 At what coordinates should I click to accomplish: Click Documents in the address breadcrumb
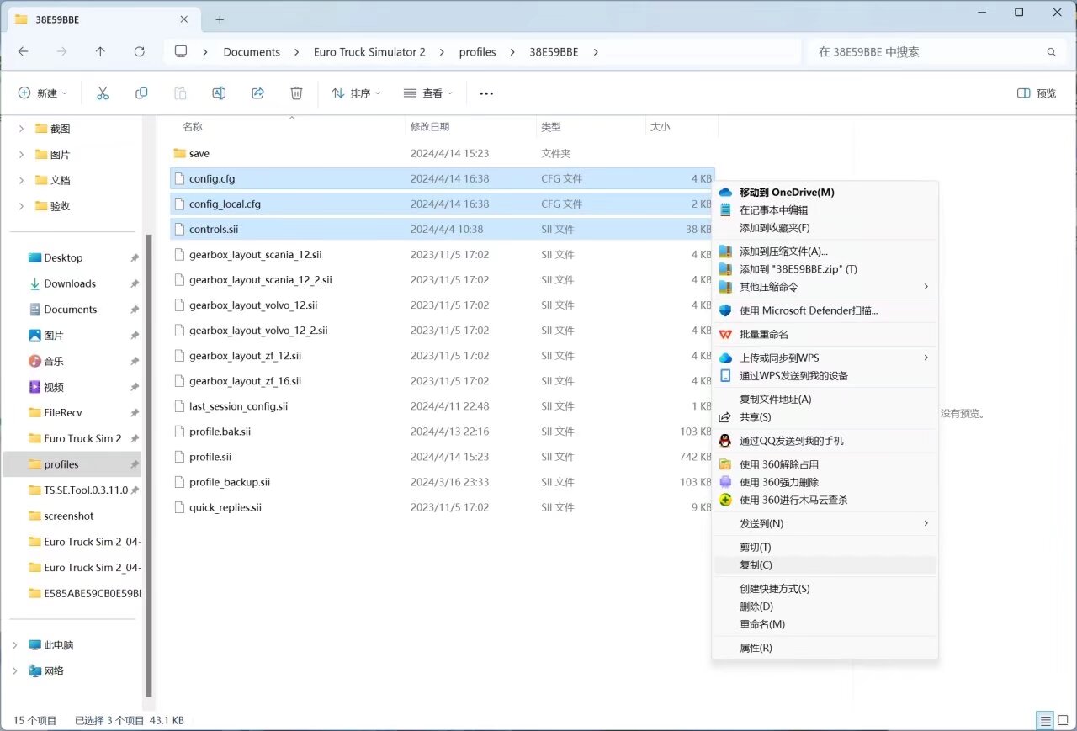coord(252,52)
